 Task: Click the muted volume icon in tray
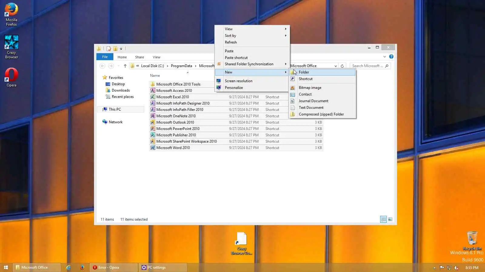pos(456,267)
